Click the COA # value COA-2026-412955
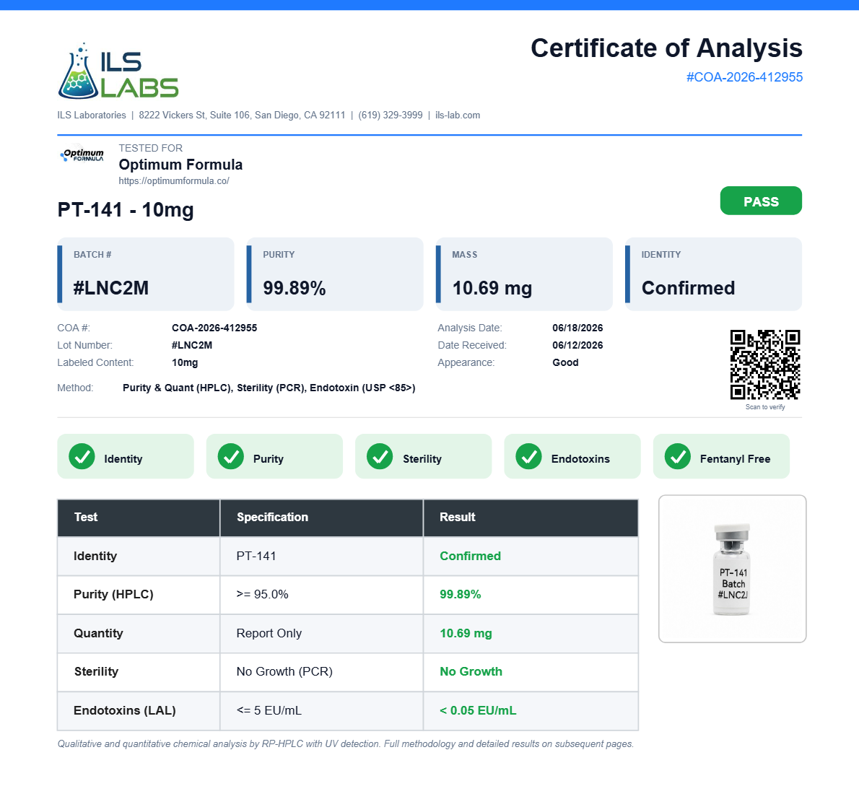The width and height of the screenshot is (859, 794). point(214,328)
